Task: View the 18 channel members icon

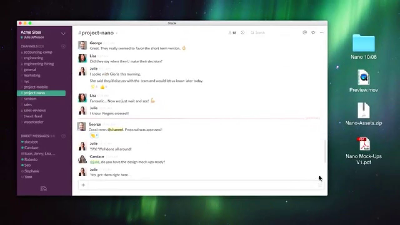Action: pyautogui.click(x=232, y=32)
